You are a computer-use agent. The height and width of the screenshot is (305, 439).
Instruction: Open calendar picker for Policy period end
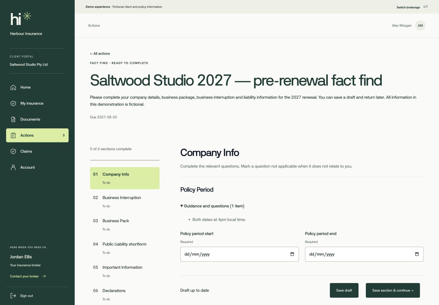(417, 254)
